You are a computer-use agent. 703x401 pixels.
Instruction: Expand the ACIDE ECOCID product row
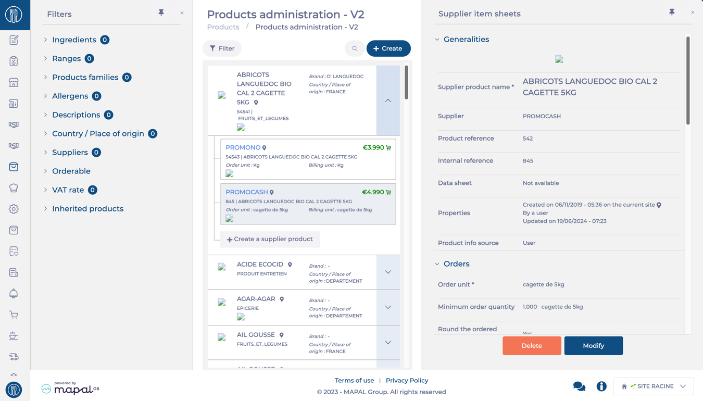tap(388, 272)
